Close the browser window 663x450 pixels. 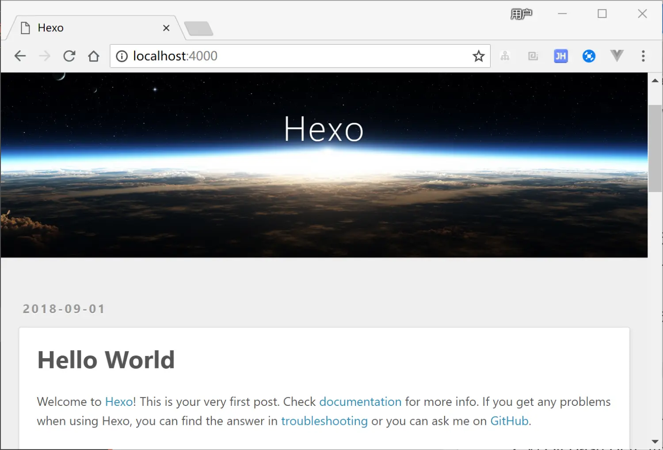click(642, 14)
